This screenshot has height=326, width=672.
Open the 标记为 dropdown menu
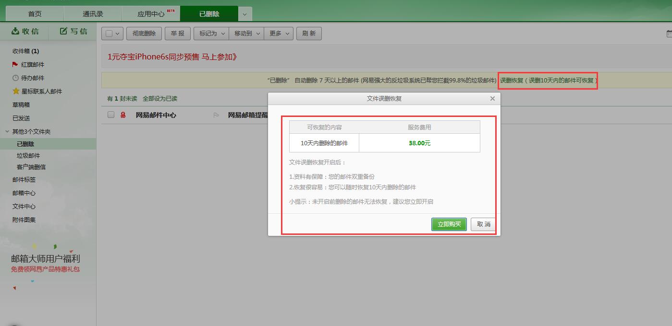(x=210, y=33)
